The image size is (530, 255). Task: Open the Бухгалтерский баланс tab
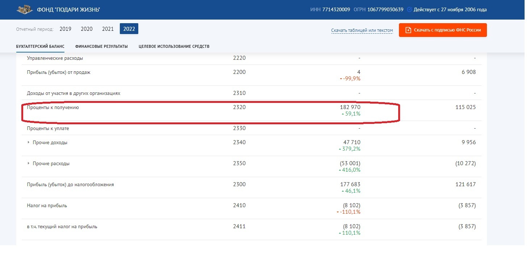[x=40, y=46]
